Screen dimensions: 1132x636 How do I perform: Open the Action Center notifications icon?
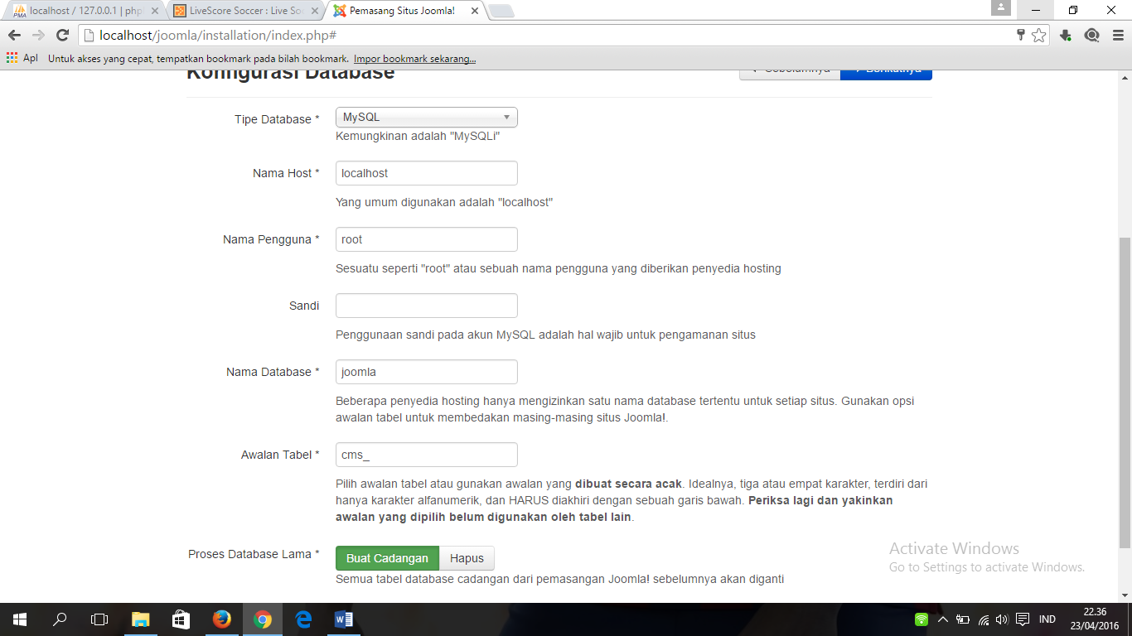pos(1023,619)
